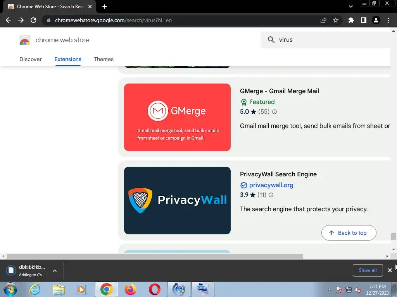
Task: Toggle the browser side panel
Action: tap(364, 20)
